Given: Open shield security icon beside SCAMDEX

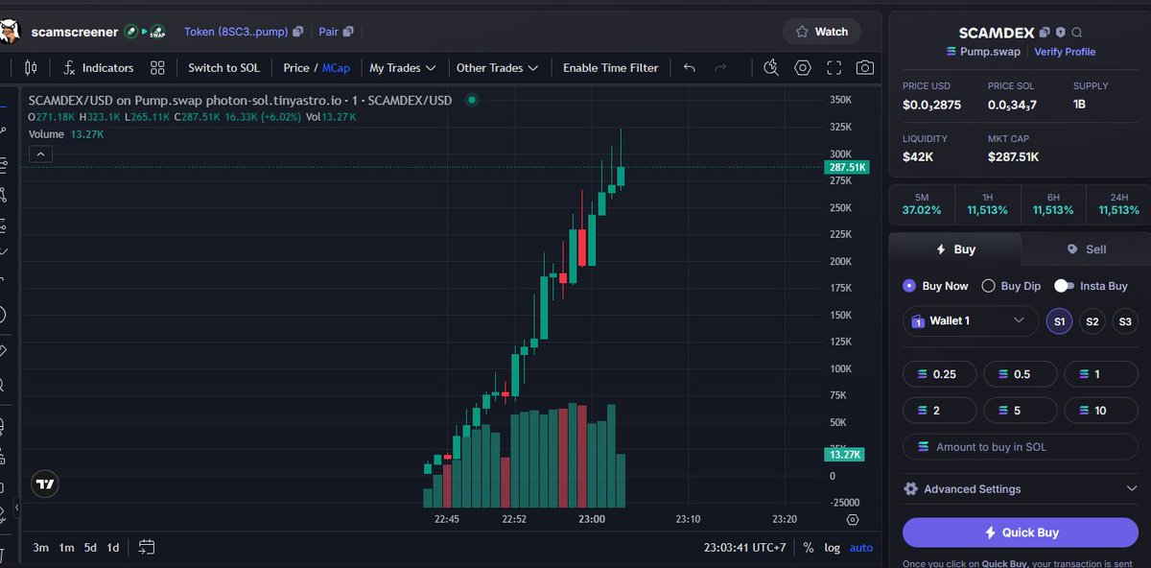Looking at the screenshot, I should pos(1061,33).
